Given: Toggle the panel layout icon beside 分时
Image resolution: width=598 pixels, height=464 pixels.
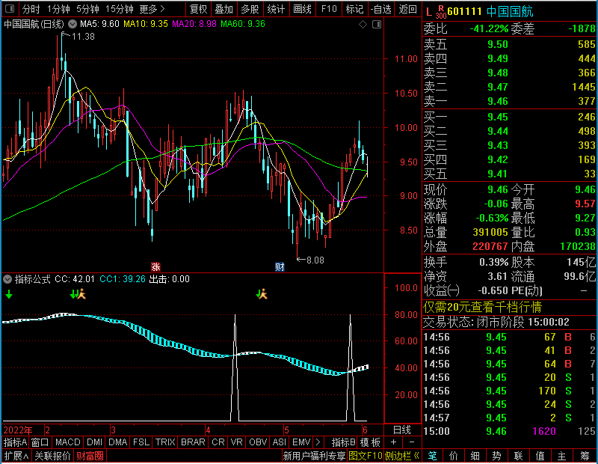Looking at the screenshot, I should click(x=10, y=9).
